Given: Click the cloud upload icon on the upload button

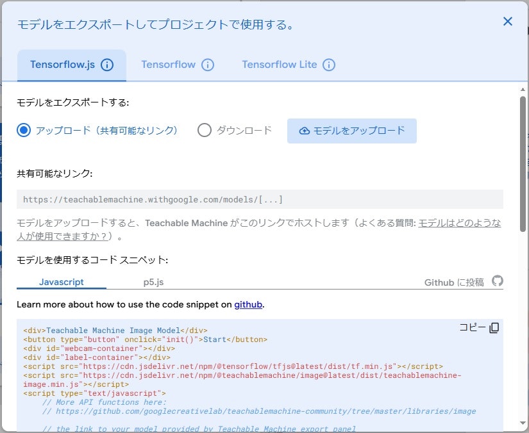Looking at the screenshot, I should pos(303,131).
